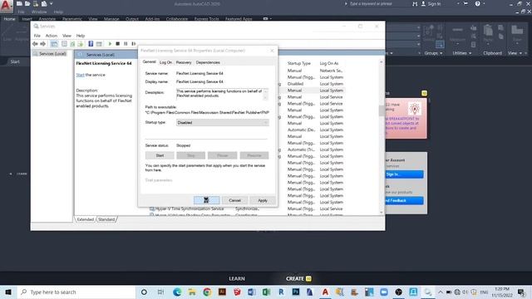
Task: Open Google Chrome from taskbar
Action: coord(207,292)
